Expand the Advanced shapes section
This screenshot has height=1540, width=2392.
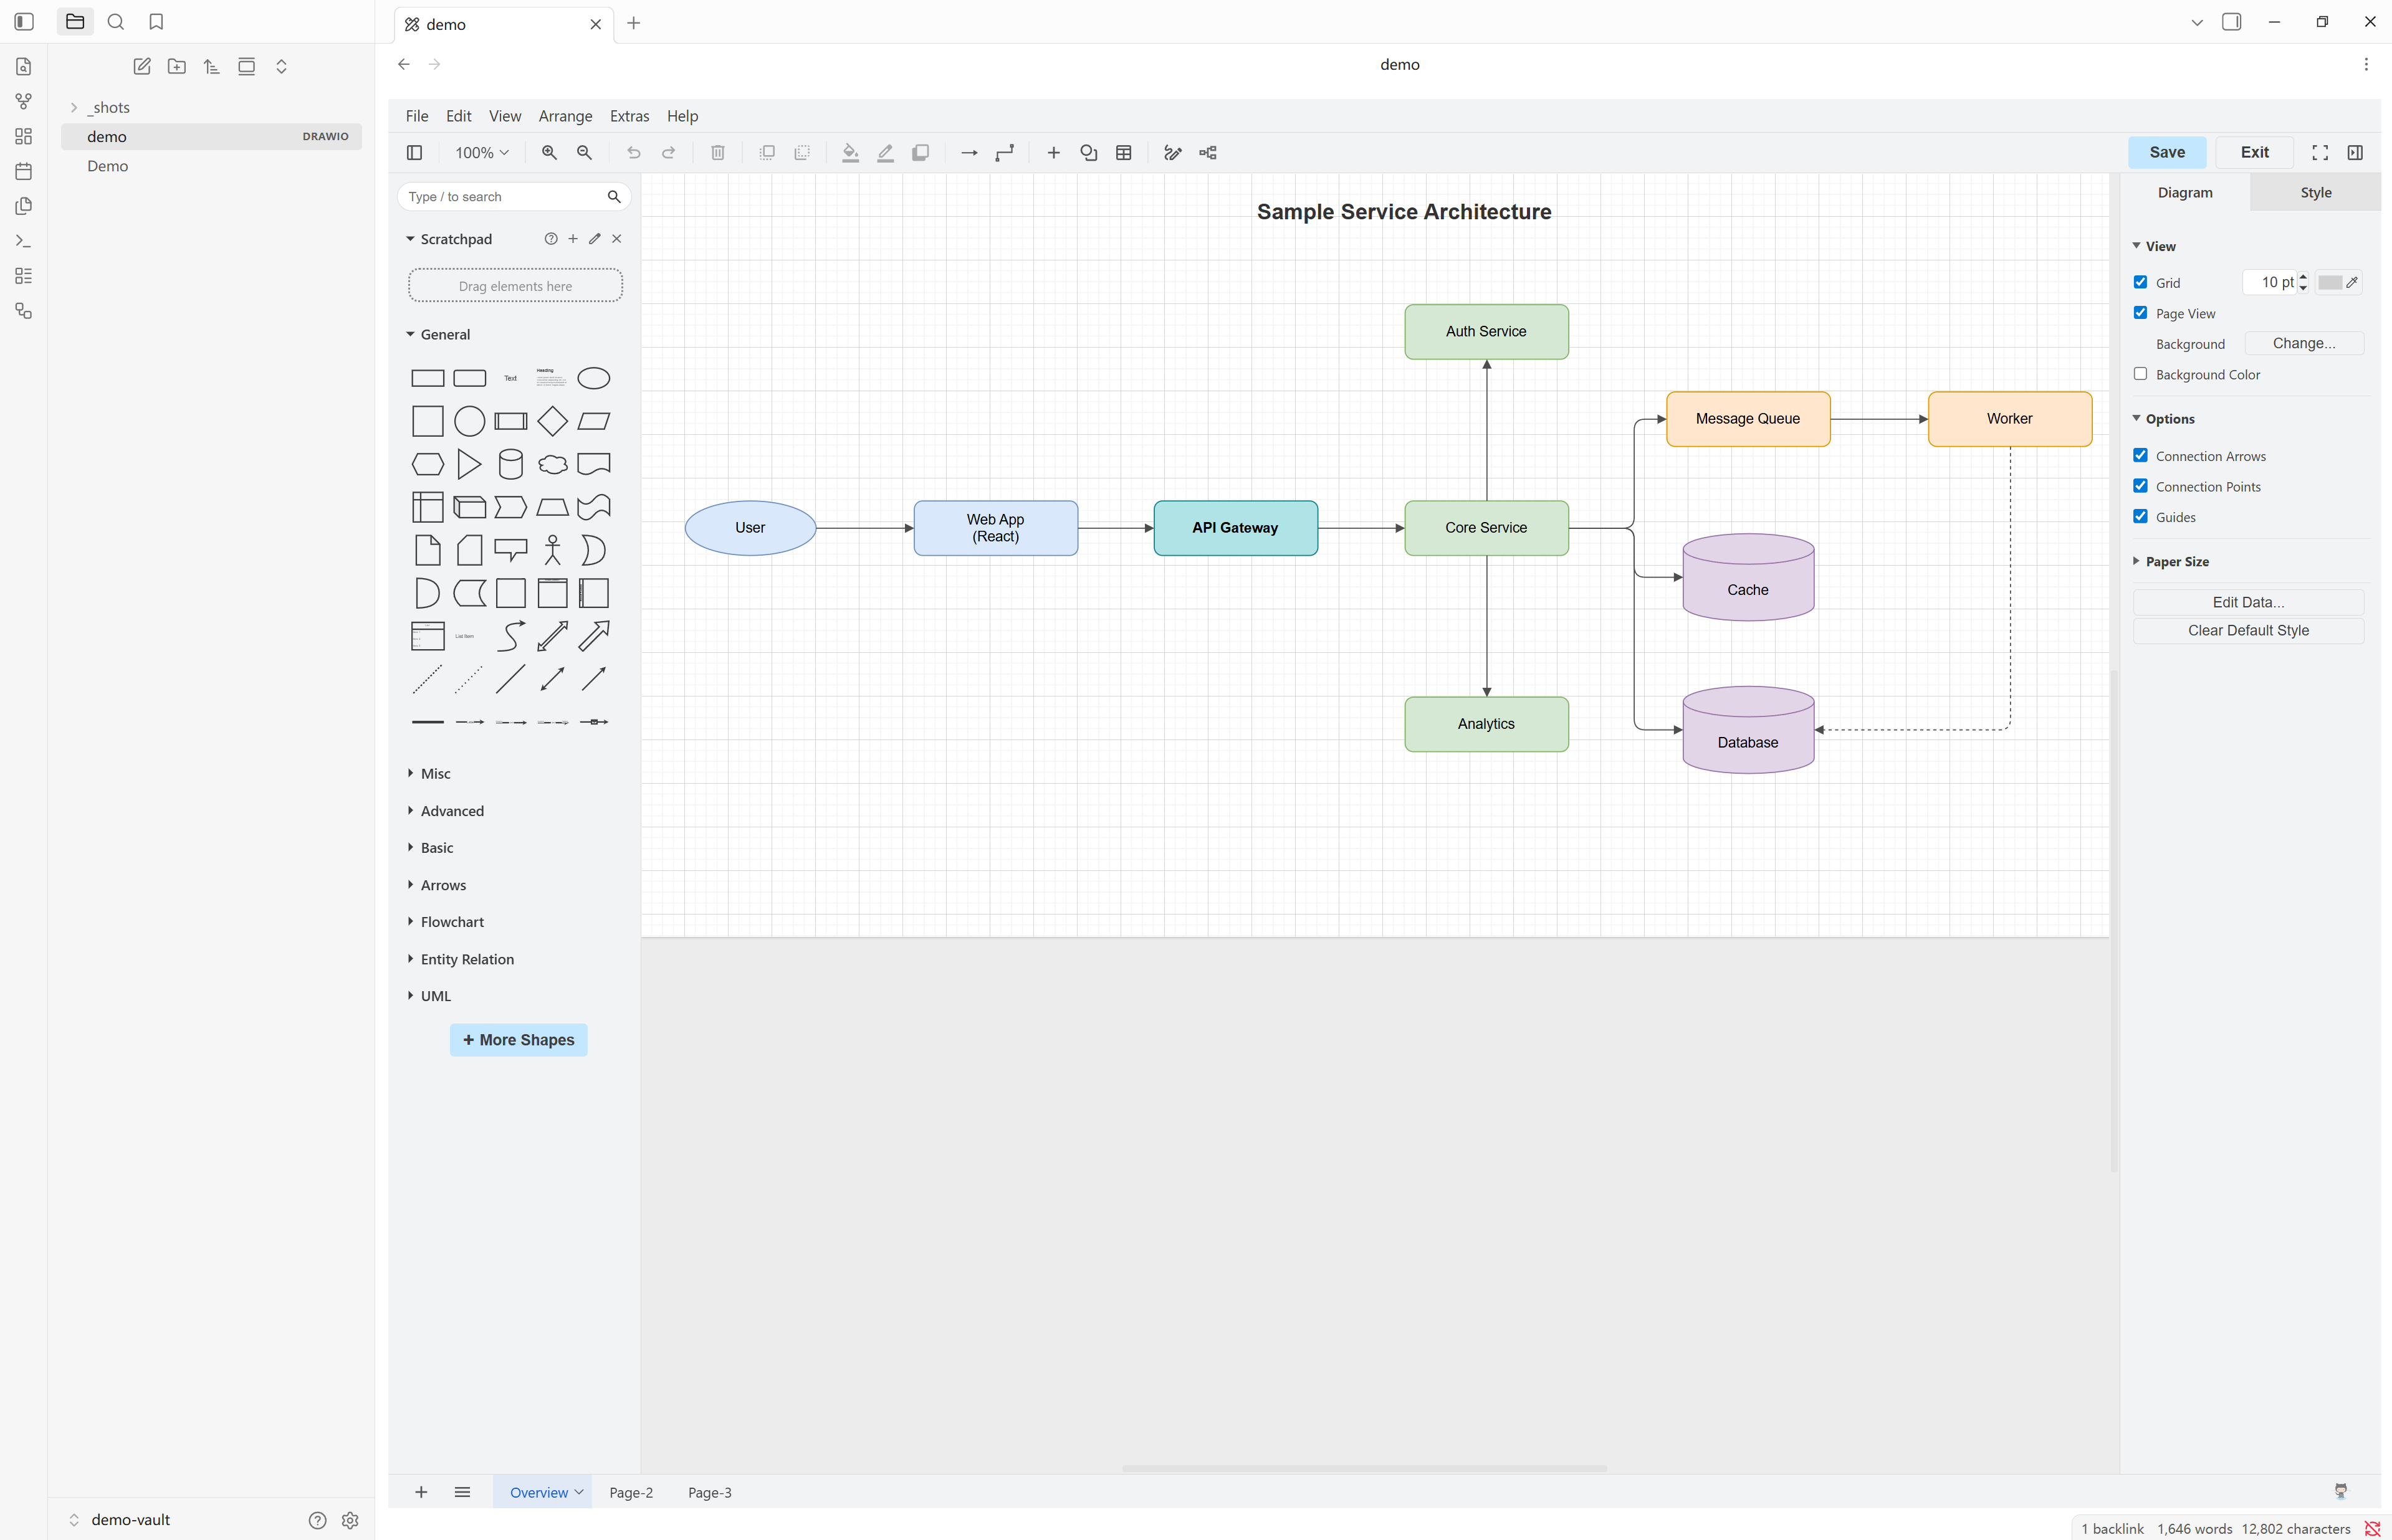(x=445, y=810)
